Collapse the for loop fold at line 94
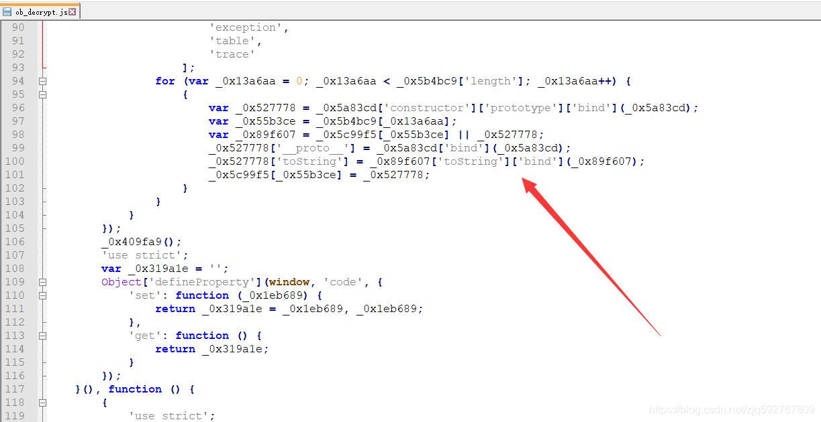The height and width of the screenshot is (422, 821). [42, 80]
